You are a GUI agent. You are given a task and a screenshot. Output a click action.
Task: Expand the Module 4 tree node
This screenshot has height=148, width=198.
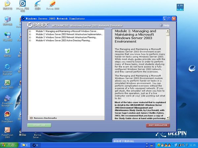[x=30, y=40]
